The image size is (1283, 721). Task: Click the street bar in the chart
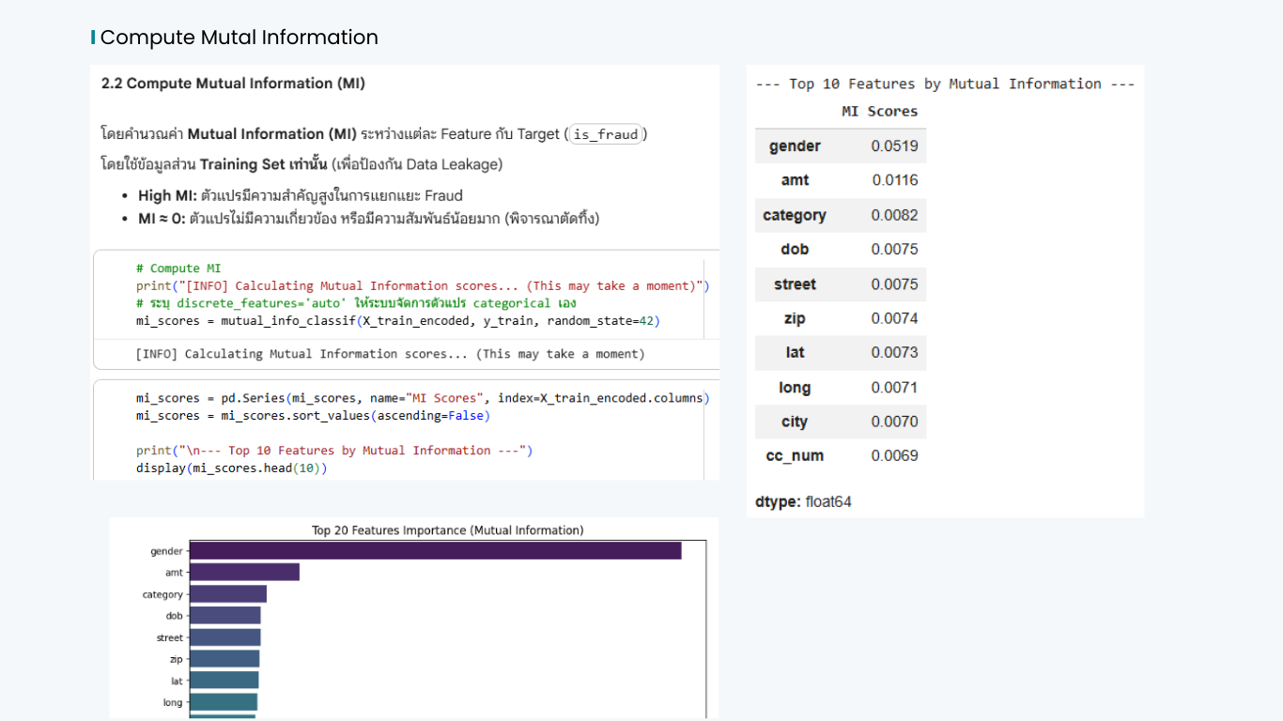click(224, 637)
